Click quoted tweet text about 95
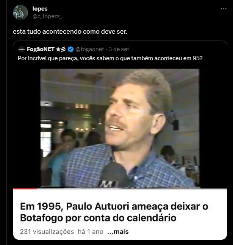 (110, 58)
